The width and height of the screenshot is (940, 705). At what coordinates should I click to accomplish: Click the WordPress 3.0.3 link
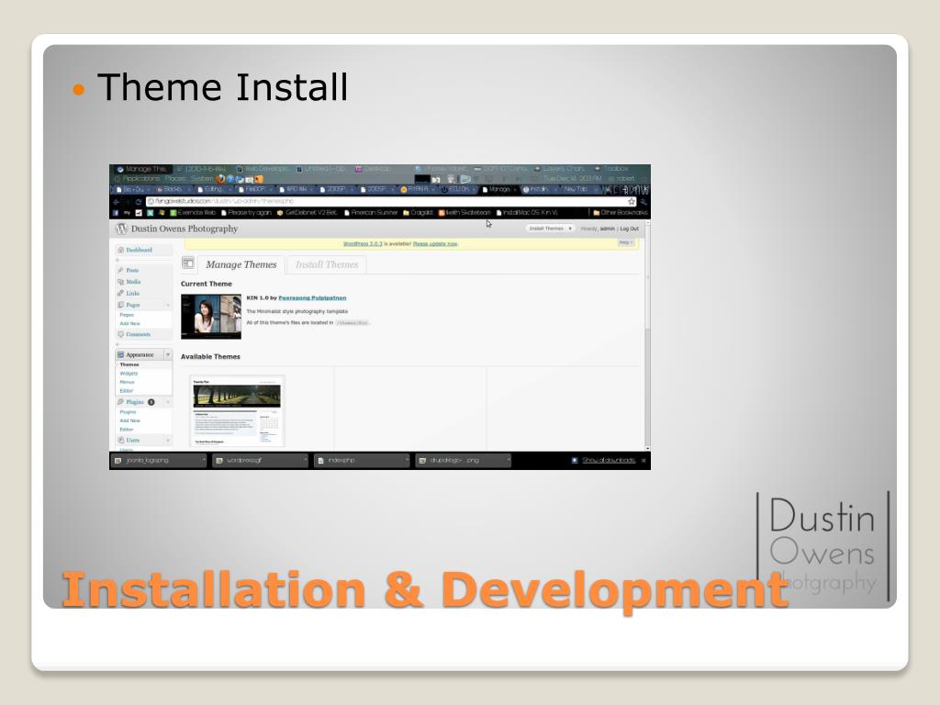(363, 244)
